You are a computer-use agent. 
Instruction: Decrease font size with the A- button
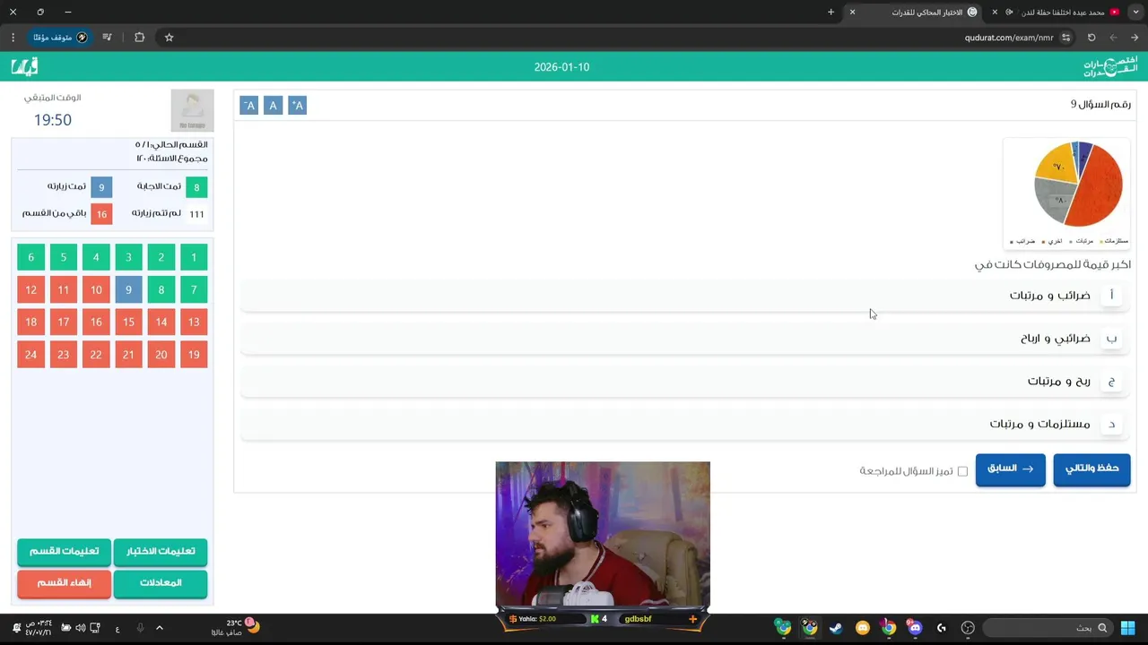pyautogui.click(x=249, y=106)
